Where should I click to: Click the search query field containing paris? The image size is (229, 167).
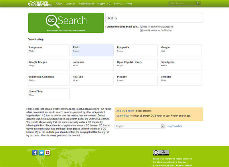(x=154, y=18)
